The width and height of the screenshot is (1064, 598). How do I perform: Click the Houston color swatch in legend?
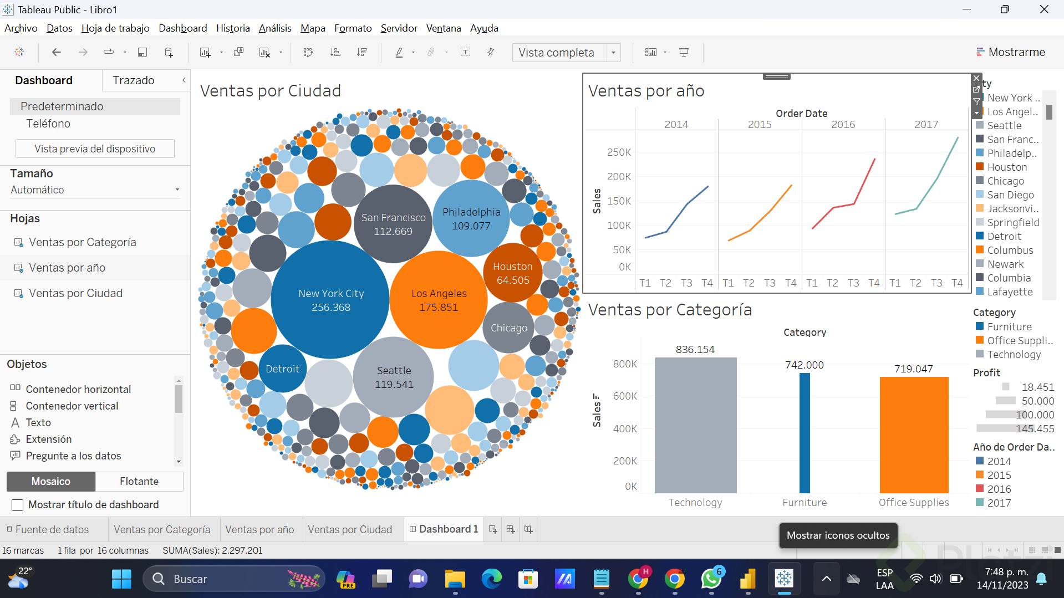pos(979,167)
